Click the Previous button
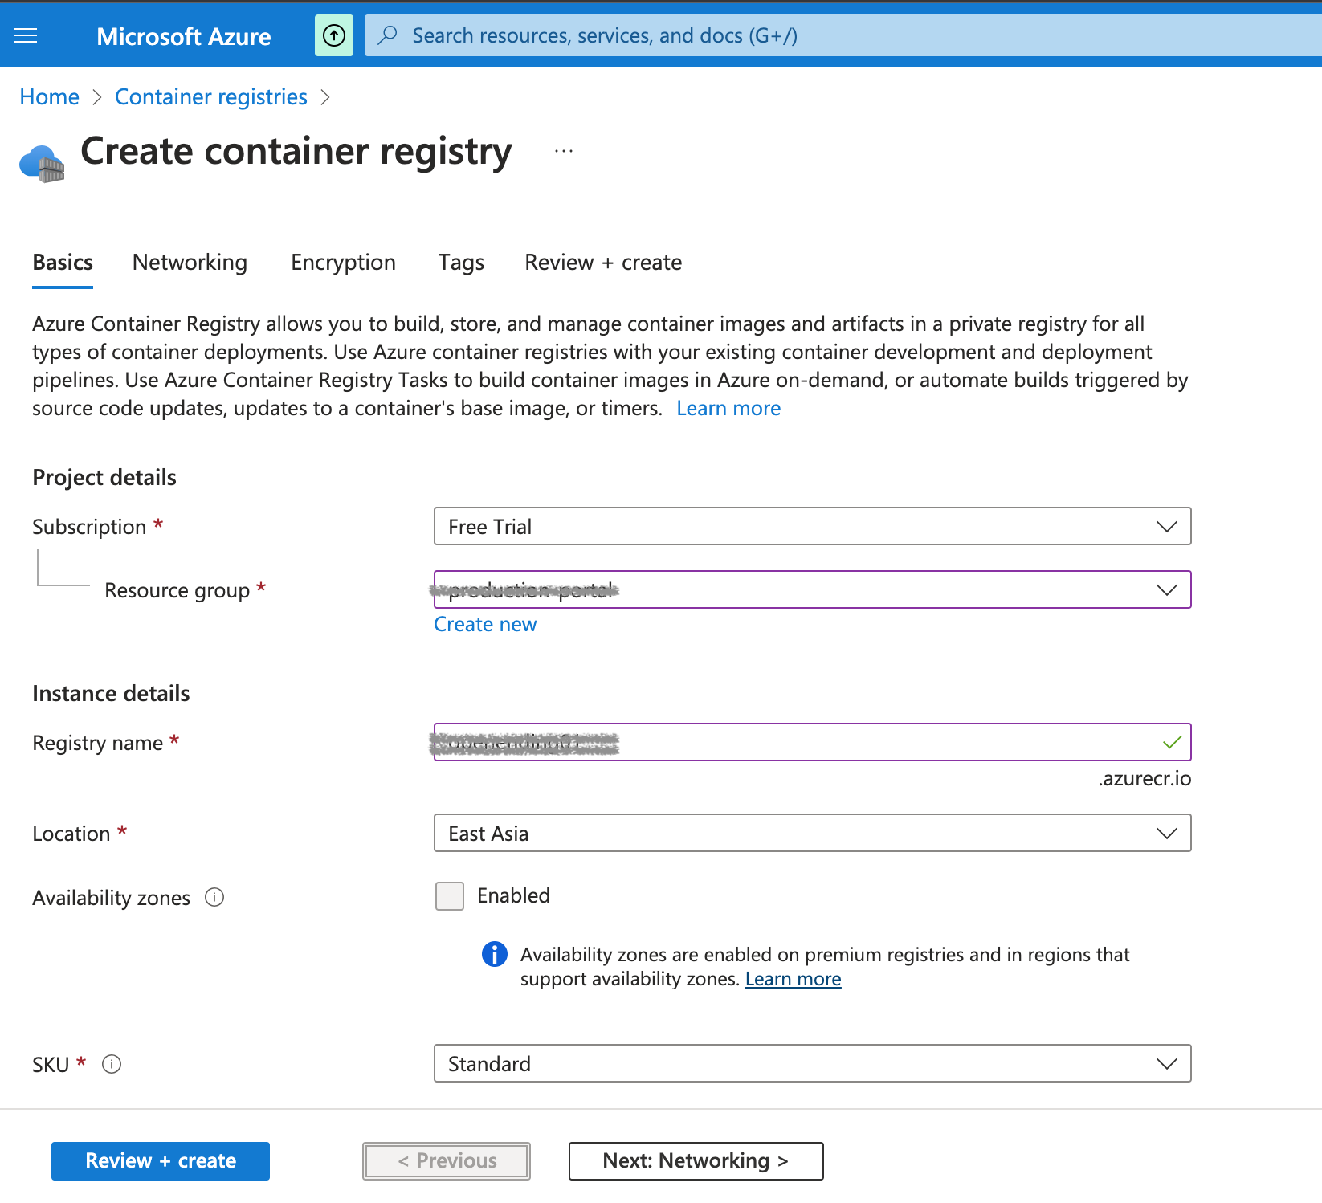Image resolution: width=1322 pixels, height=1203 pixels. 447,1161
